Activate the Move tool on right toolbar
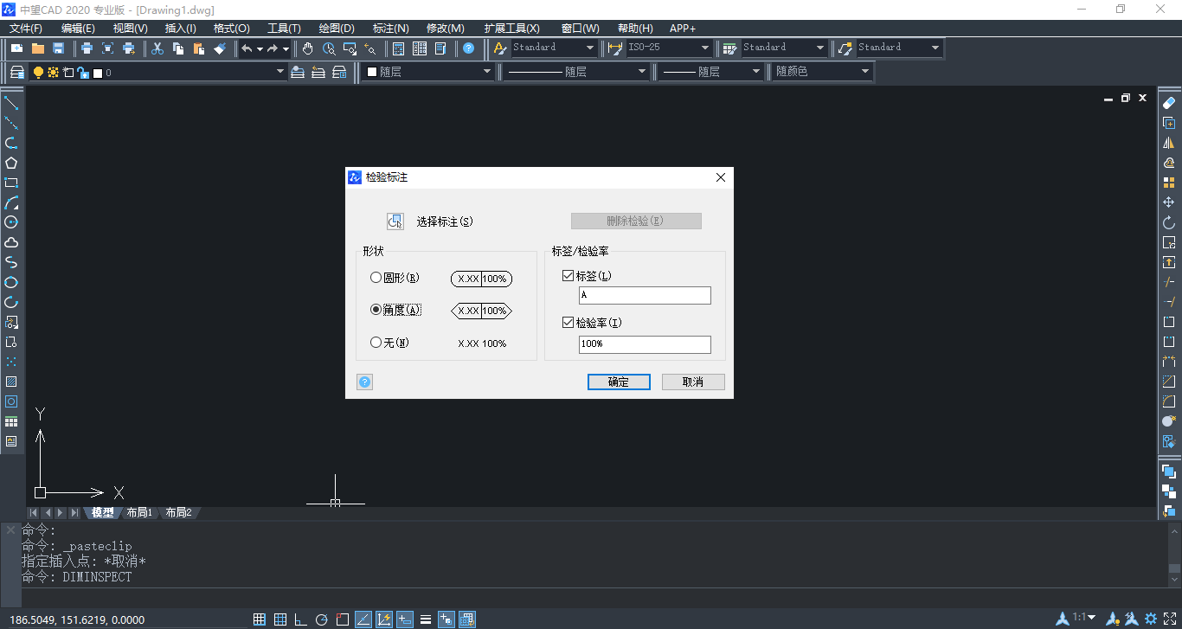 coord(1171,202)
